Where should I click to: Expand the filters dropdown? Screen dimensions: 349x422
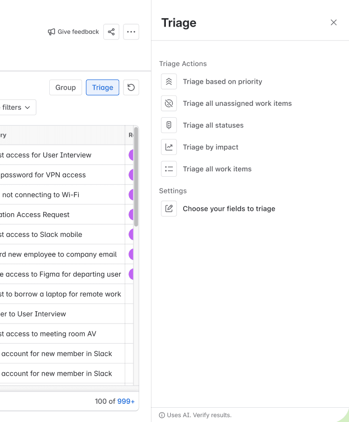[17, 107]
